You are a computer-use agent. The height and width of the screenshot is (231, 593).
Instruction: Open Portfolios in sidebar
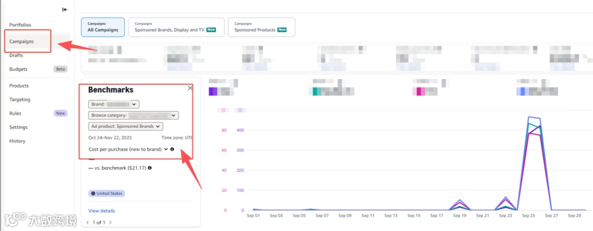point(20,25)
